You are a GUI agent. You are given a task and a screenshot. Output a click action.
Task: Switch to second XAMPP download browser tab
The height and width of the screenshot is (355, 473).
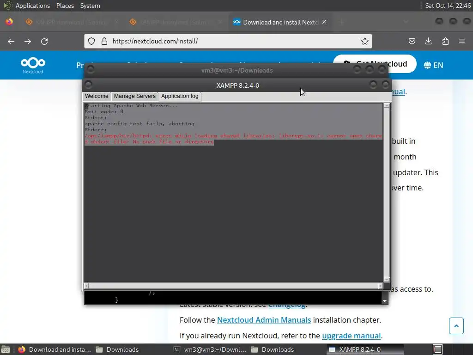click(x=176, y=22)
